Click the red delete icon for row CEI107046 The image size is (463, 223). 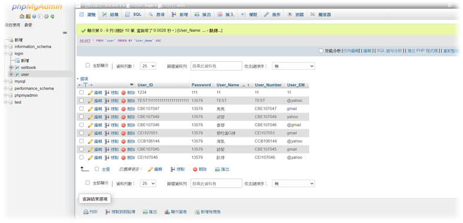(x=124, y=157)
